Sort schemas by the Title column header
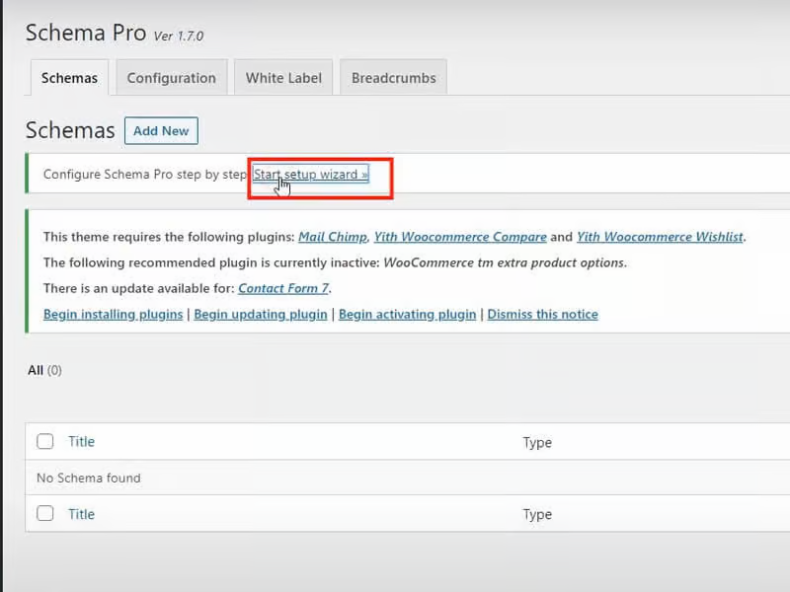The width and height of the screenshot is (790, 592). [x=81, y=441]
